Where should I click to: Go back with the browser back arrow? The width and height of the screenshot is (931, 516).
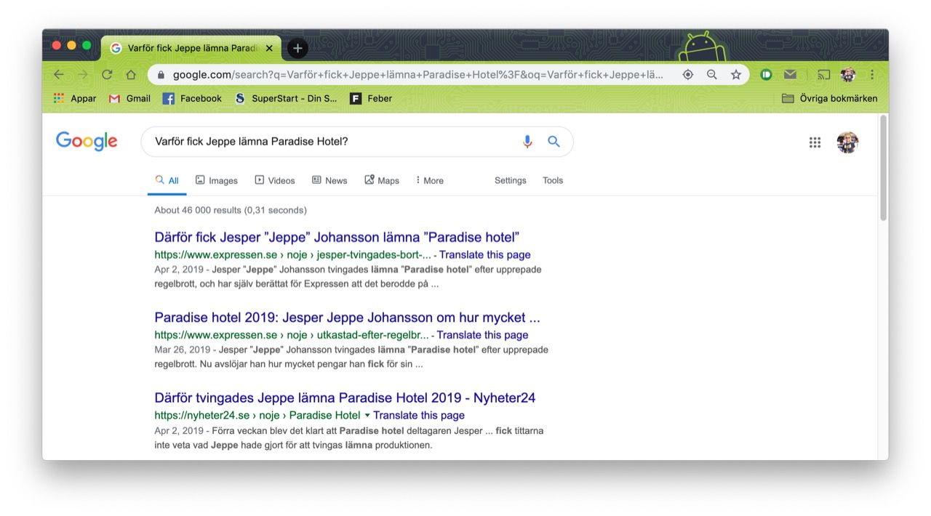pos(59,74)
